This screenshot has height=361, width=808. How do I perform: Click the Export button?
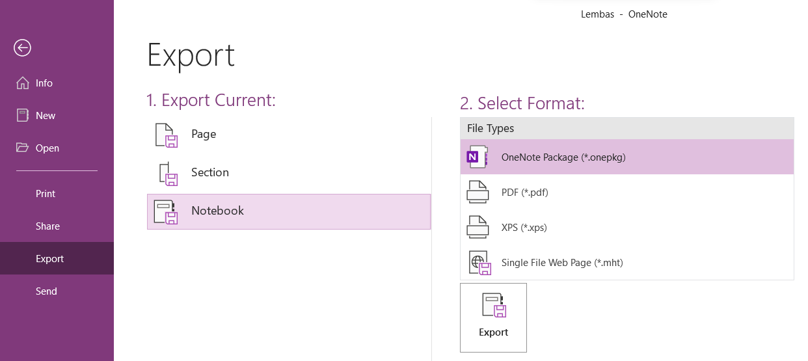493,317
